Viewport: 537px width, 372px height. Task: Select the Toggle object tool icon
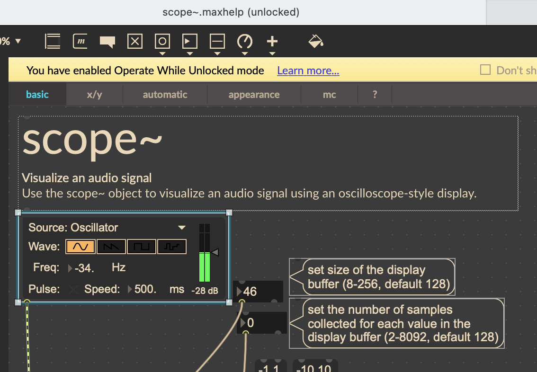coord(135,42)
